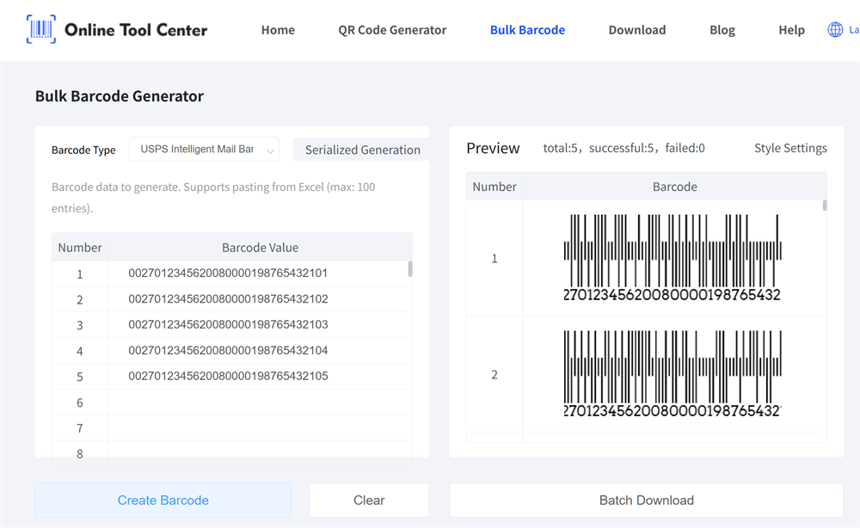Navigate to the Home menu item

click(278, 29)
